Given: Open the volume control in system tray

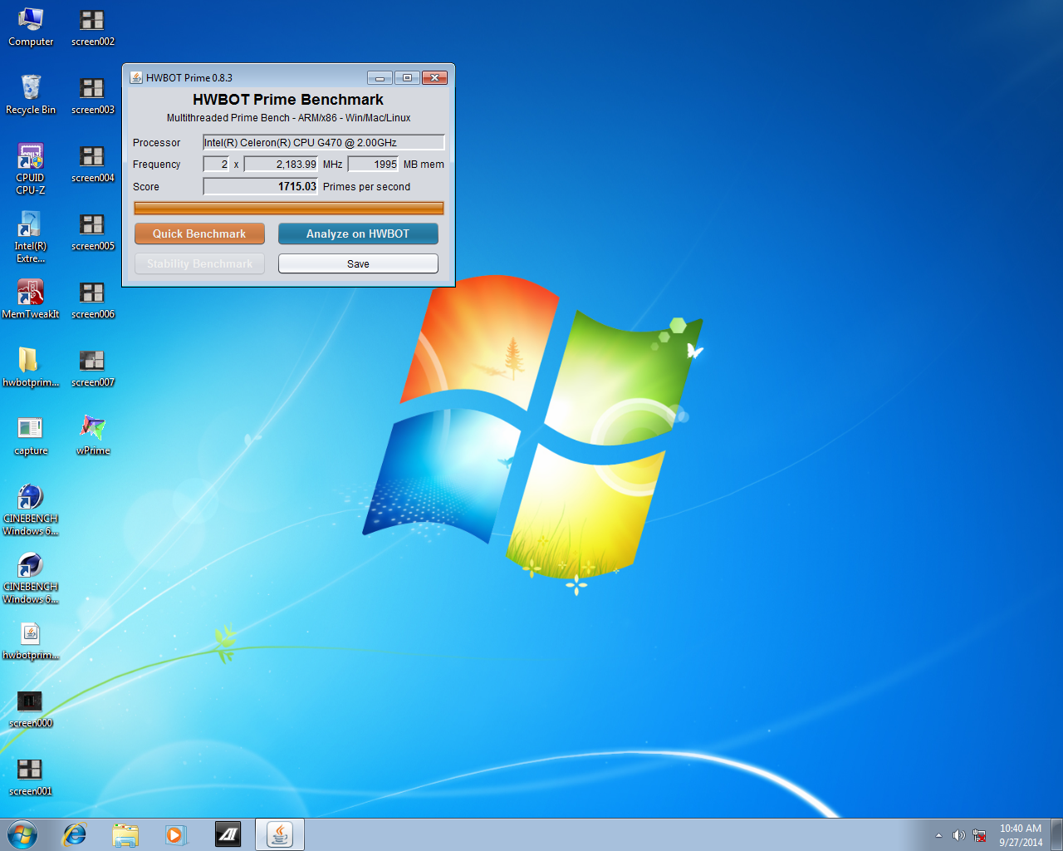Looking at the screenshot, I should [958, 835].
